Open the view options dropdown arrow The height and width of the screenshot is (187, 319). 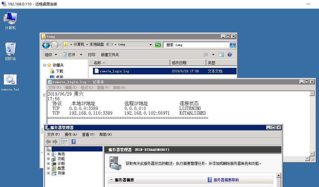(x=213, y=55)
